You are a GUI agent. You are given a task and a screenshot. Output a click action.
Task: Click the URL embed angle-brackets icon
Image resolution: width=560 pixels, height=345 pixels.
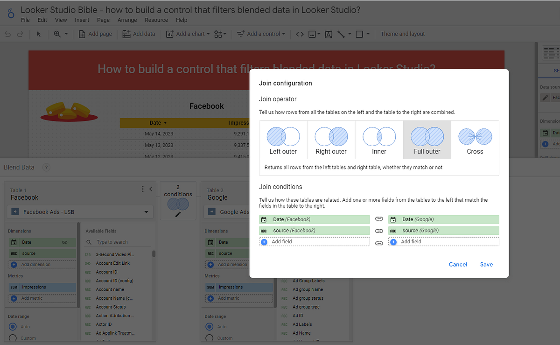299,34
